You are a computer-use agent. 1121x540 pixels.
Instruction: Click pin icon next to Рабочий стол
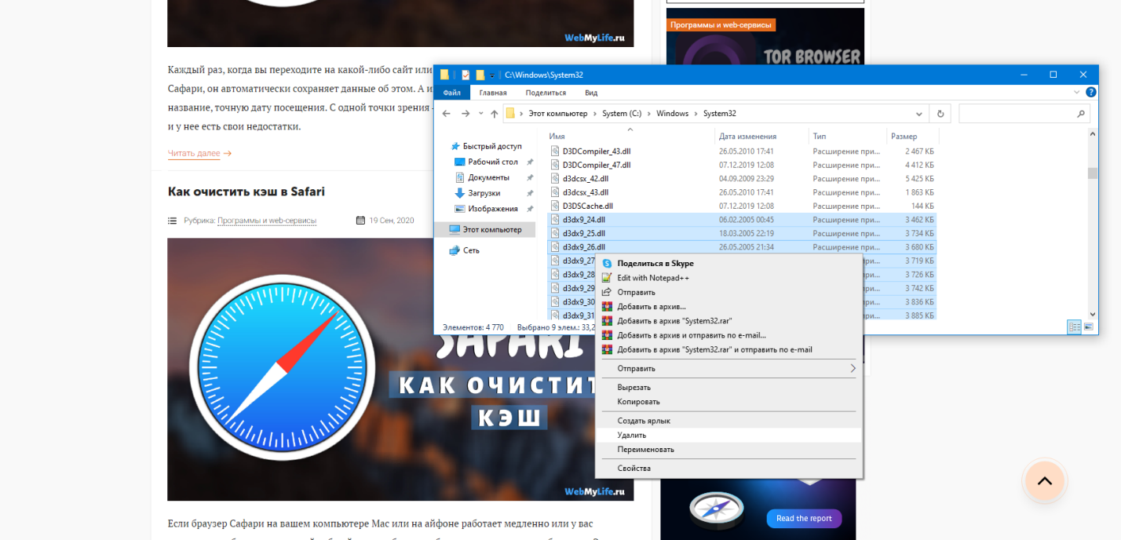(x=530, y=162)
